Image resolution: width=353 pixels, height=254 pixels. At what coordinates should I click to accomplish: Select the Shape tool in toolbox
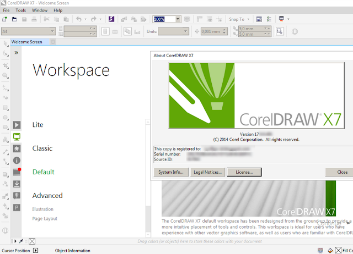point(6,53)
